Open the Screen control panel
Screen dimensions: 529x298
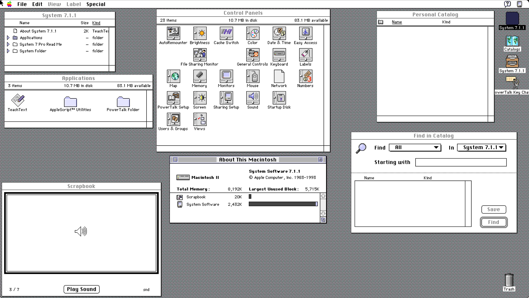pos(200,98)
